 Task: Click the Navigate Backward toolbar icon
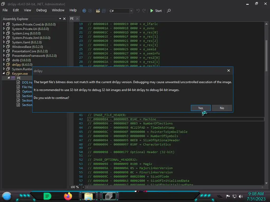pyautogui.click(x=84, y=11)
